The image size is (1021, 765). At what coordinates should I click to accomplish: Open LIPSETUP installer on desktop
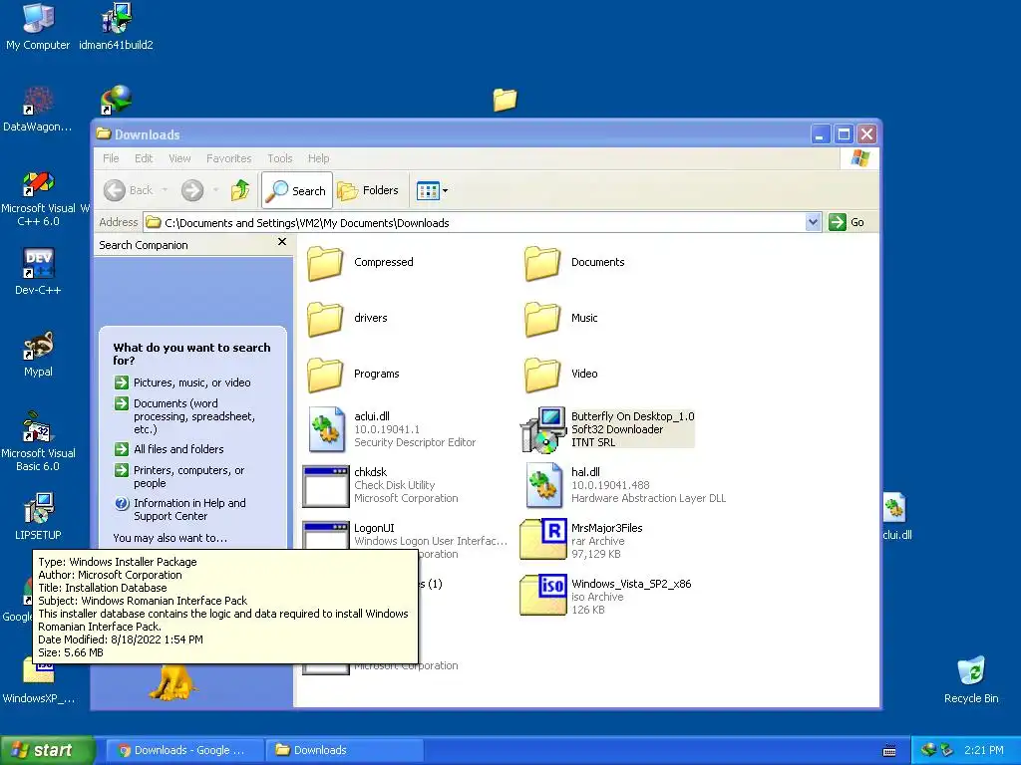tap(38, 517)
